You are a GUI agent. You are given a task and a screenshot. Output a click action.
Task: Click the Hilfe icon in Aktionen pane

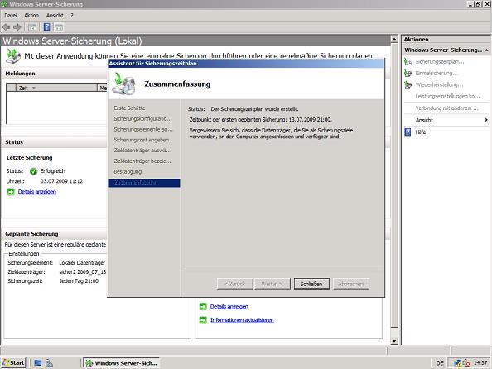coord(408,132)
